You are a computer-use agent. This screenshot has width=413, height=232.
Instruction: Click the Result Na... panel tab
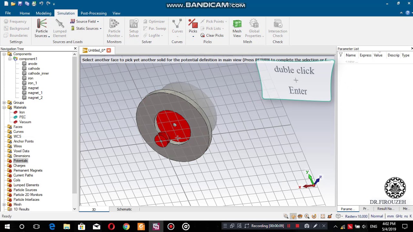pyautogui.click(x=386, y=209)
